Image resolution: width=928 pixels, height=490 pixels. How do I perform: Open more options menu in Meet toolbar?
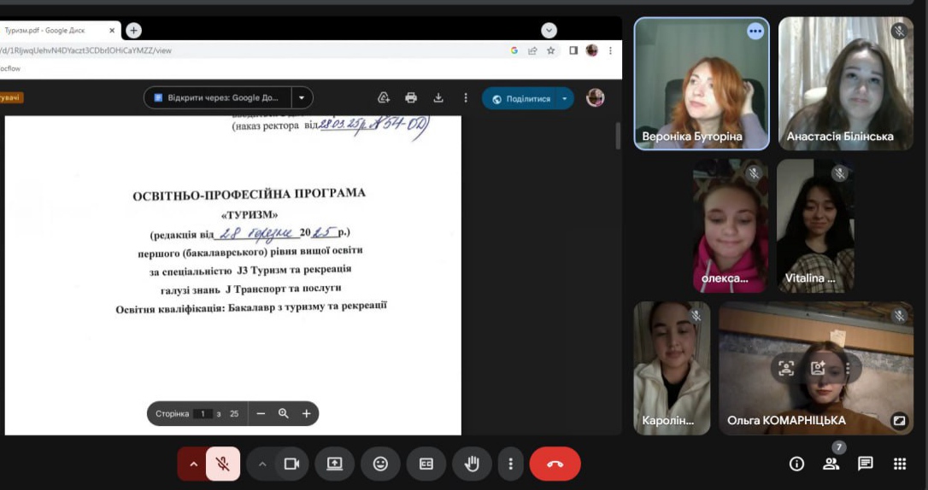coord(511,464)
